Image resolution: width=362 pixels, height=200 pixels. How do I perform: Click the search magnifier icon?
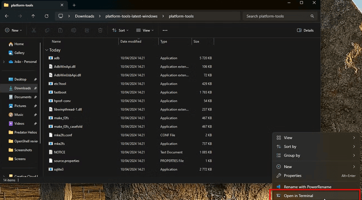click(x=312, y=16)
